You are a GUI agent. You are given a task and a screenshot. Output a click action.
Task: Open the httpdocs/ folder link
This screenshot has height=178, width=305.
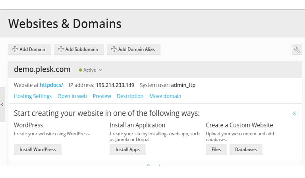[51, 85]
